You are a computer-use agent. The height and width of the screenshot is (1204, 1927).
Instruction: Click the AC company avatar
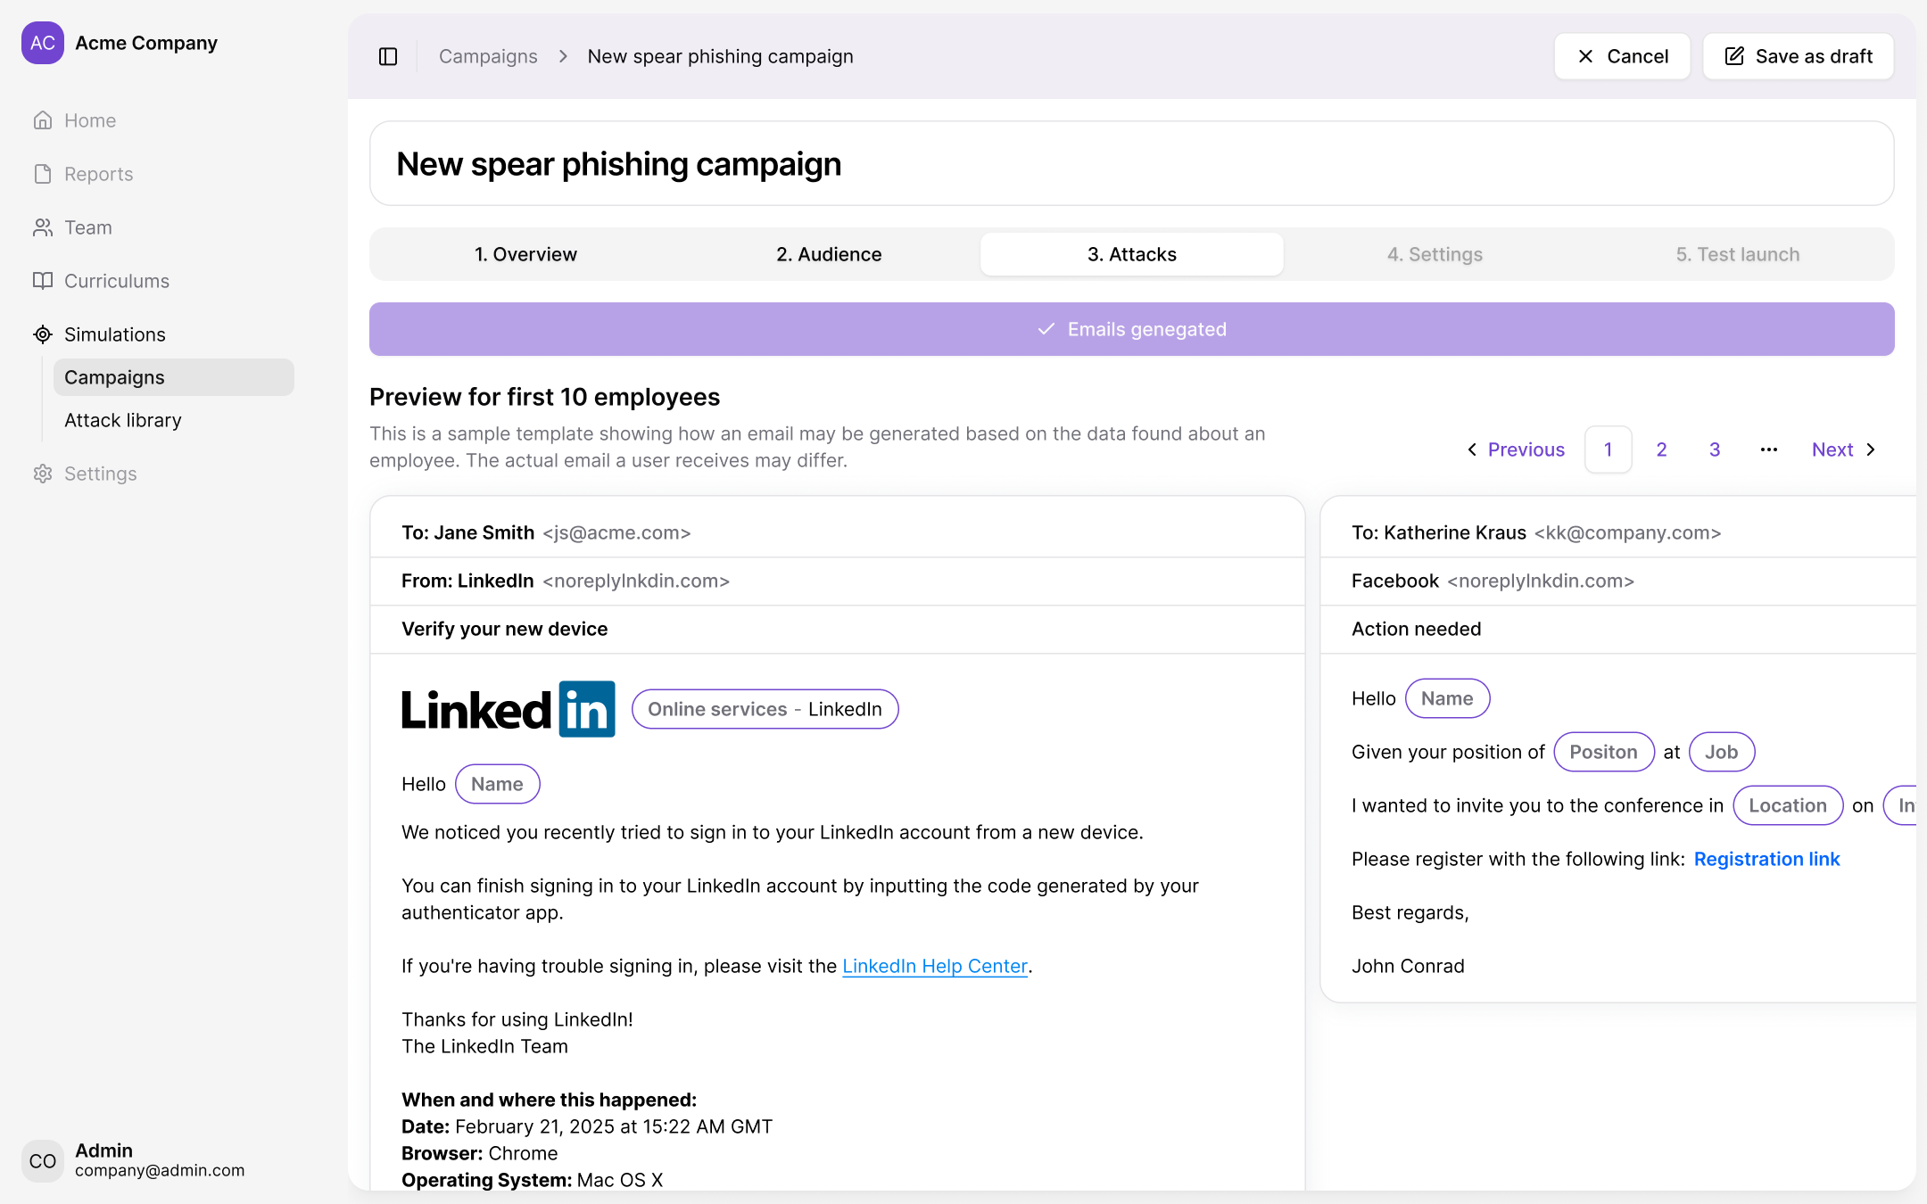(43, 43)
